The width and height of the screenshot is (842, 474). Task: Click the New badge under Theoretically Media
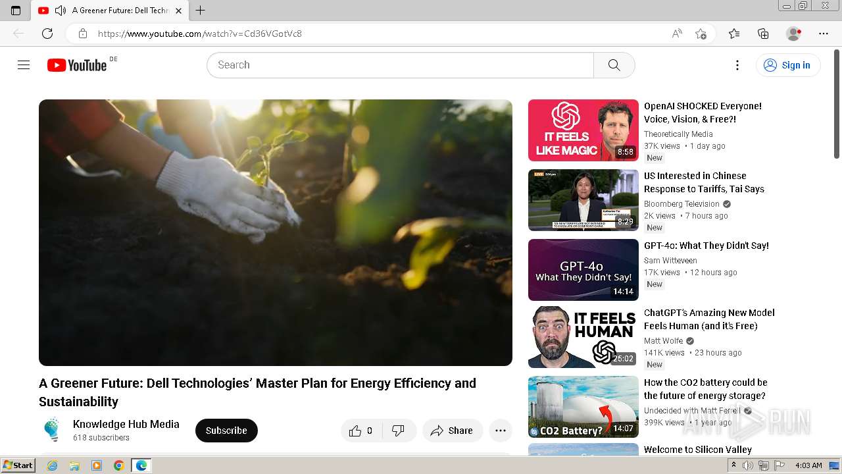point(655,158)
